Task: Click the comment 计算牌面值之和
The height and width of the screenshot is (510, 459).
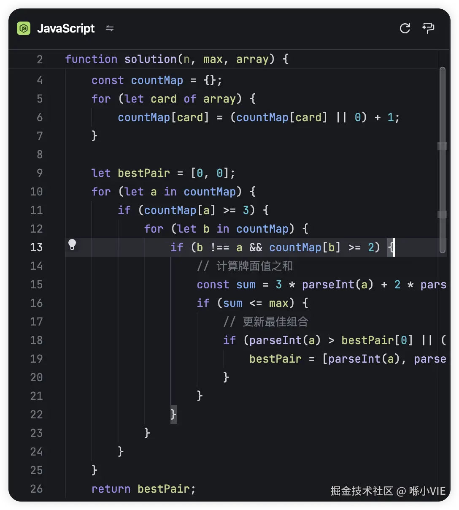Action: (254, 266)
